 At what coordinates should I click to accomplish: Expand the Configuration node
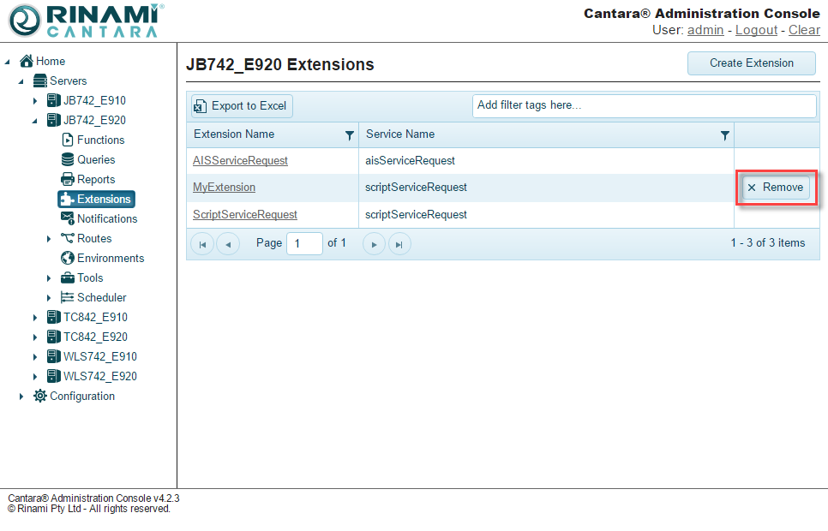(x=21, y=397)
